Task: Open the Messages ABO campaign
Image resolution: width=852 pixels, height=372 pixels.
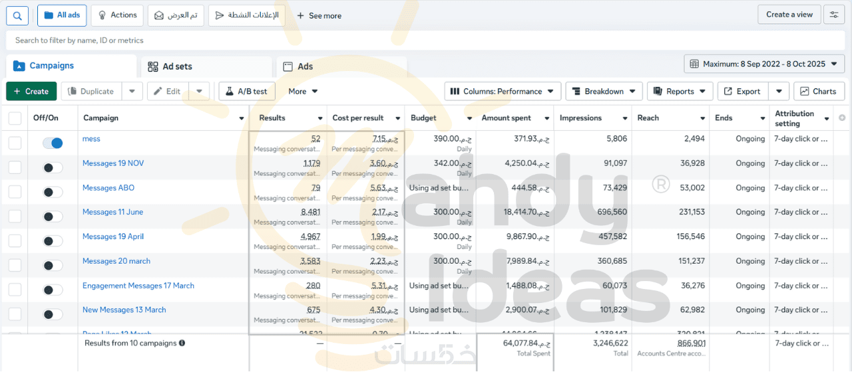Action: click(x=108, y=188)
